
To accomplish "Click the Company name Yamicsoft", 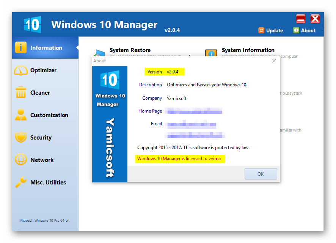I will click(177, 98).
